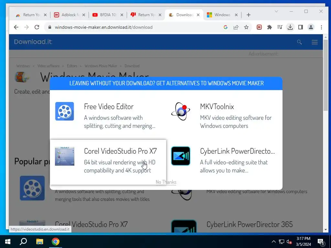Switch to second Return You tab

coord(146,15)
